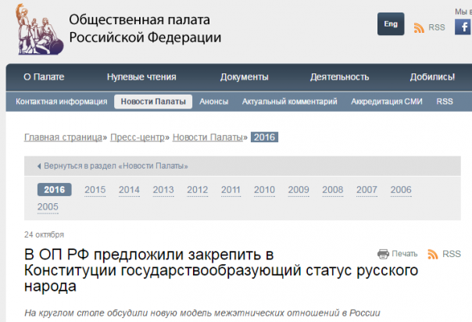Click the 2016 breadcrumb label

click(x=264, y=138)
